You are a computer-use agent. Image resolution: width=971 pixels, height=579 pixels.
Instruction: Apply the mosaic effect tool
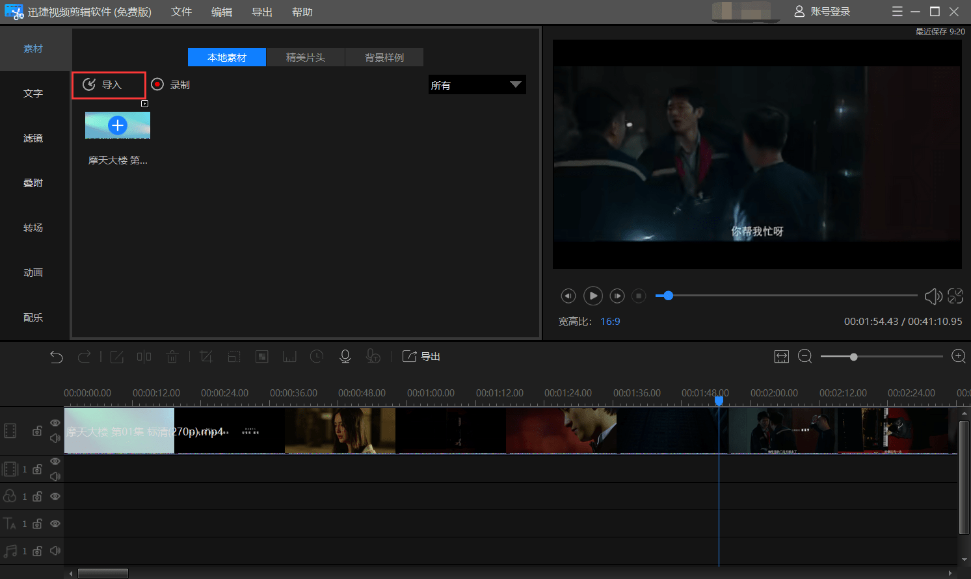262,357
